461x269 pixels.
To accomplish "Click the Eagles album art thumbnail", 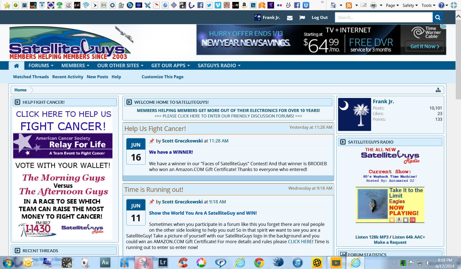I will click(372, 204).
